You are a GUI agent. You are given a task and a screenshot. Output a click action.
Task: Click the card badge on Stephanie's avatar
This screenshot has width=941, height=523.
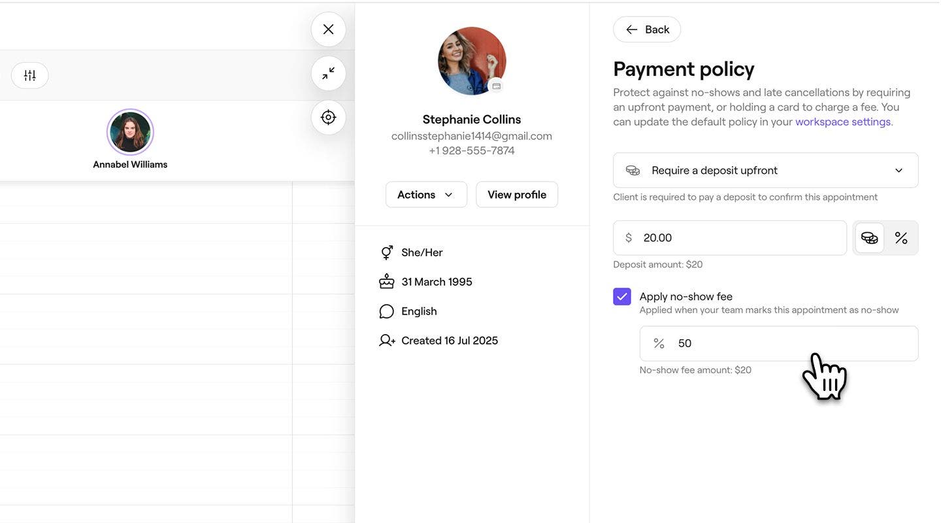point(496,86)
